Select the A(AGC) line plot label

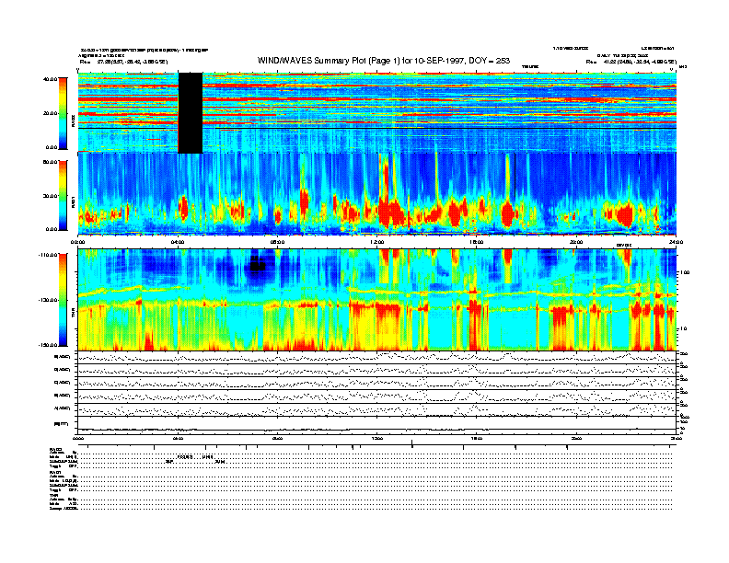click(x=63, y=408)
